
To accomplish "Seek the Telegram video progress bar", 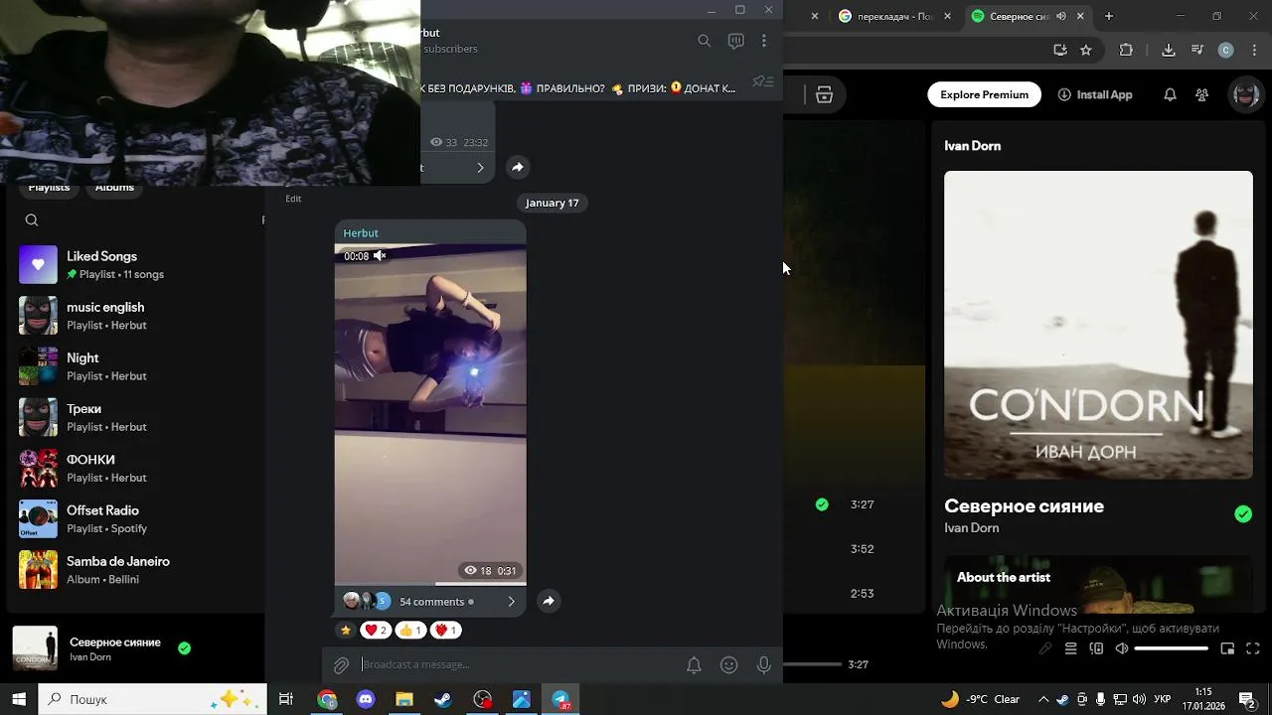I will pos(430,584).
